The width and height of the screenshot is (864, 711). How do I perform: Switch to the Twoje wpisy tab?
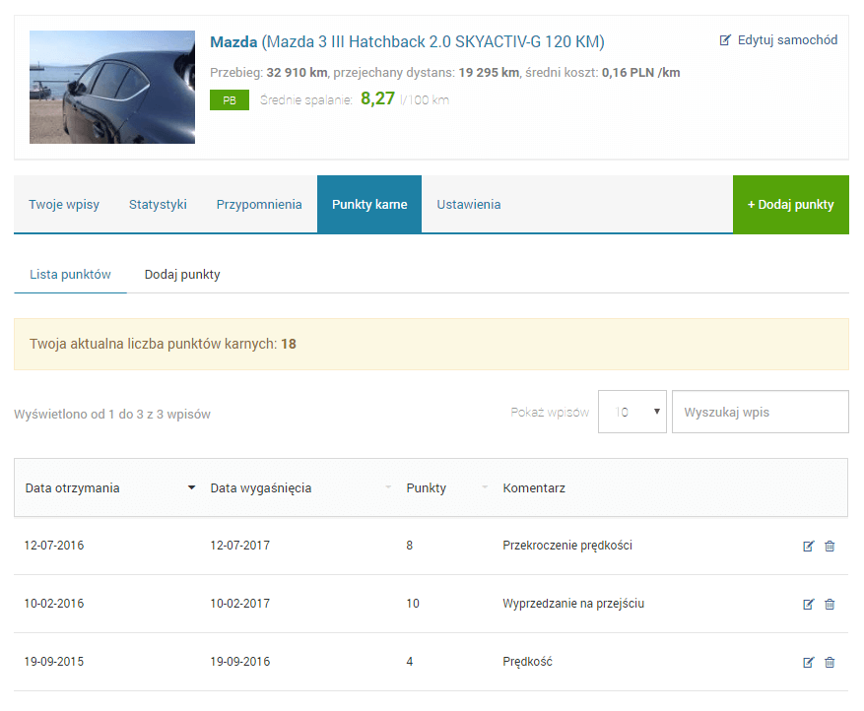pyautogui.click(x=64, y=205)
